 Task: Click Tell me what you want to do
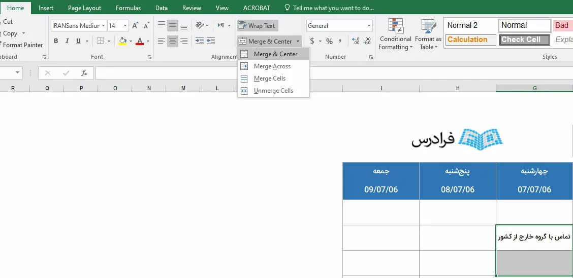[329, 8]
